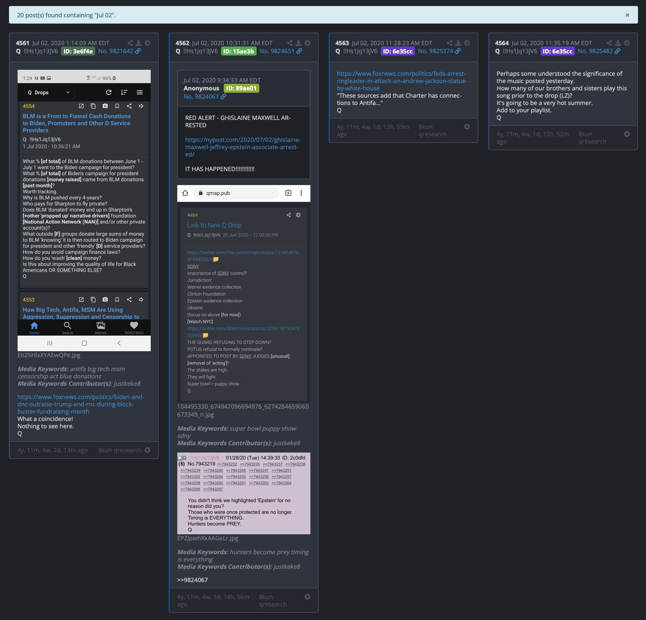Download post 4561 using download icon
This screenshot has width=646, height=620.
pos(139,43)
